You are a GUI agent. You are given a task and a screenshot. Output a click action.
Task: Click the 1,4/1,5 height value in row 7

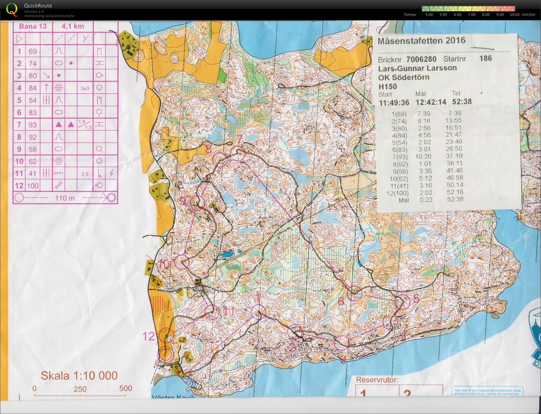[85, 125]
